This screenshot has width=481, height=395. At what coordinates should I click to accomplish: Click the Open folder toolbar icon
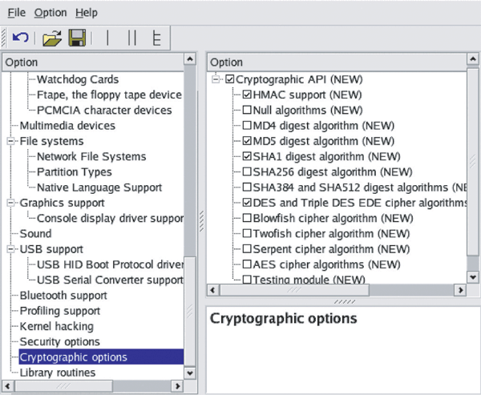52,38
